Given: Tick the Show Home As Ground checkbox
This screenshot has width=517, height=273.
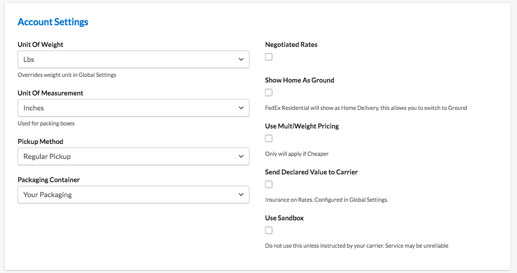Looking at the screenshot, I should click(x=269, y=92).
